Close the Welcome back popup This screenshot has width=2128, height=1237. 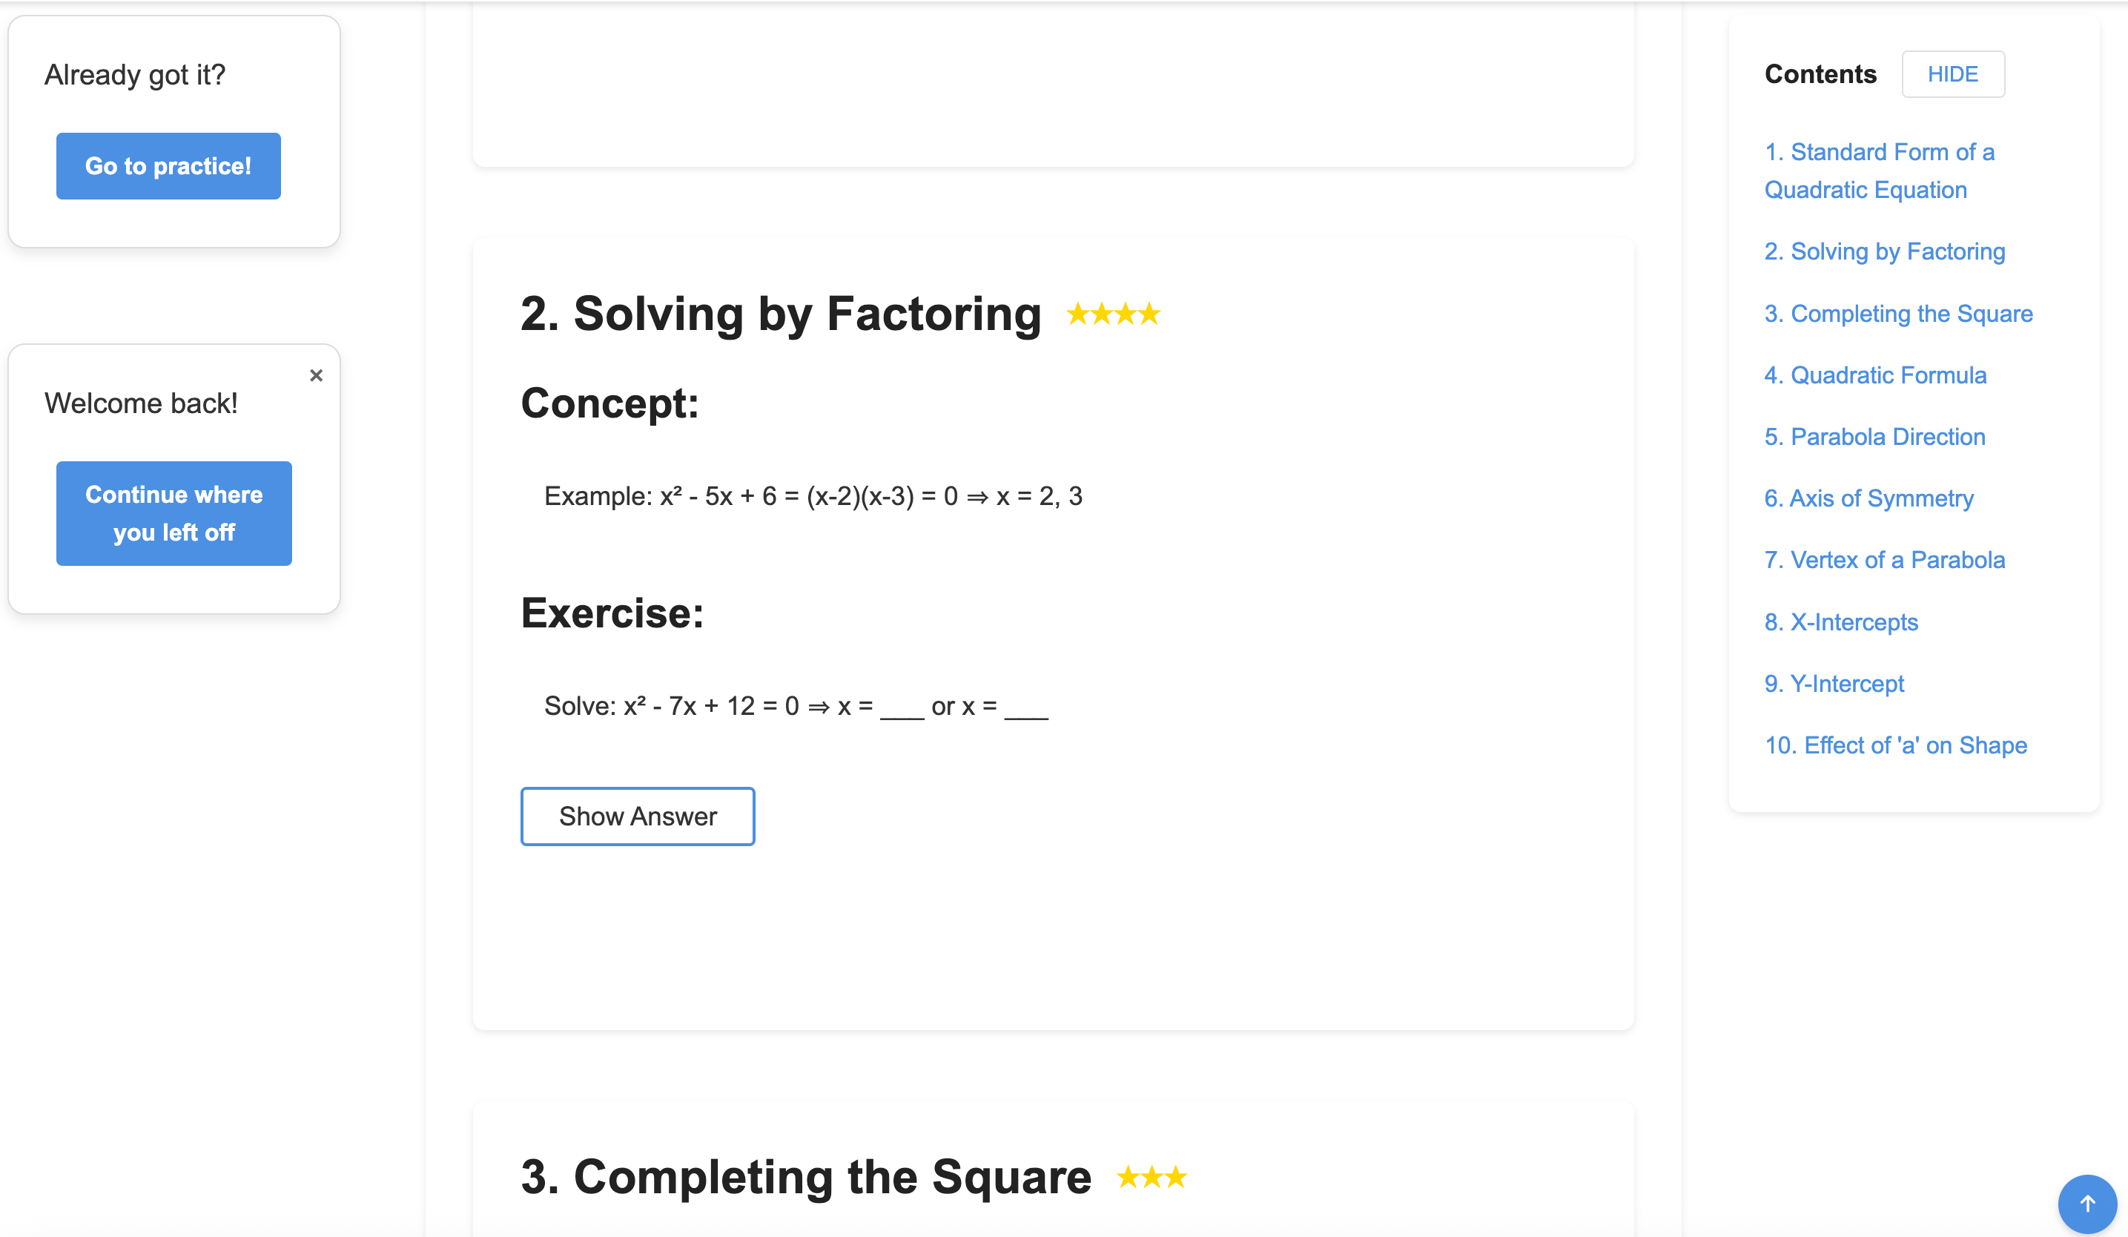click(316, 376)
